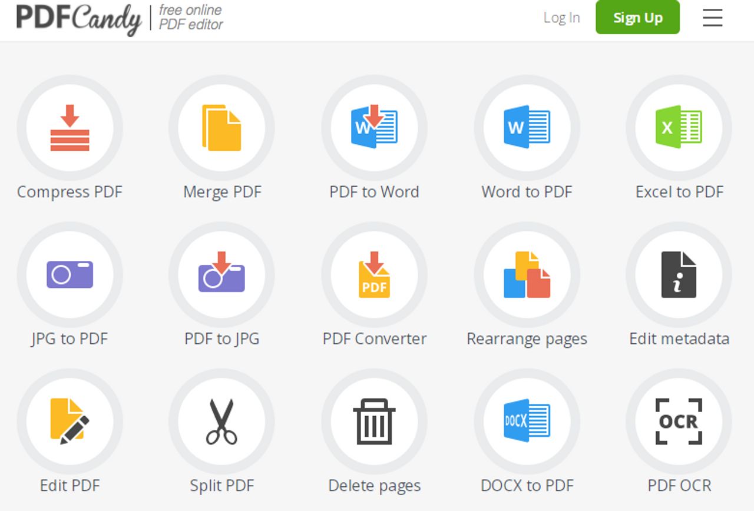Open the JPG to PDF camera icon
This screenshot has width=754, height=511.
[x=70, y=274]
